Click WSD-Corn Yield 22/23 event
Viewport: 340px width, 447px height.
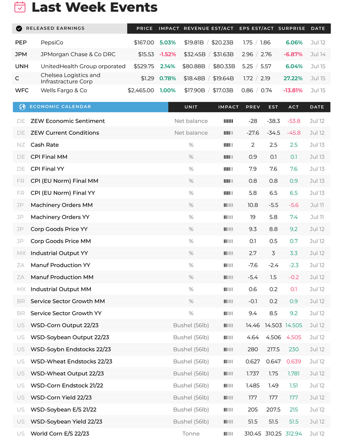pos(61,398)
